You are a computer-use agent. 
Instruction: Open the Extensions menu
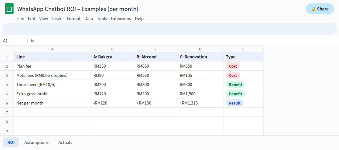pyautogui.click(x=121, y=18)
